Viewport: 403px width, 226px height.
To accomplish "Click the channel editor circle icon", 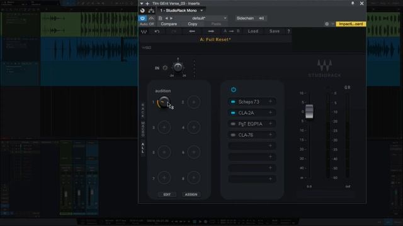I will [142, 11].
